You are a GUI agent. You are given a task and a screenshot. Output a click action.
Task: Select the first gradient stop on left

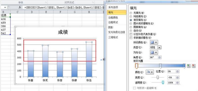click(x=136, y=66)
